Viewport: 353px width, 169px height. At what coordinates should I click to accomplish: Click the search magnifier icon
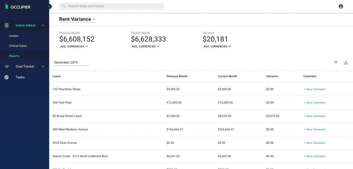[x=64, y=6]
